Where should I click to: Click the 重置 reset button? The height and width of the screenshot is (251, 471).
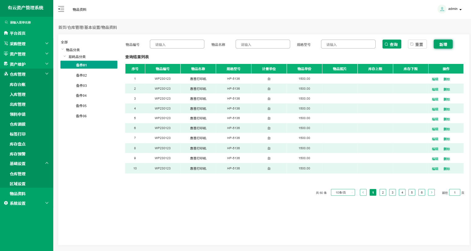point(417,44)
